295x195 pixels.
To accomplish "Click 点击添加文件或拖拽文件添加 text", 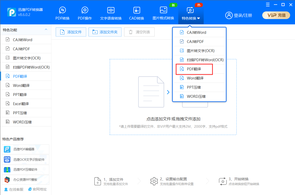I will pos(173,119).
